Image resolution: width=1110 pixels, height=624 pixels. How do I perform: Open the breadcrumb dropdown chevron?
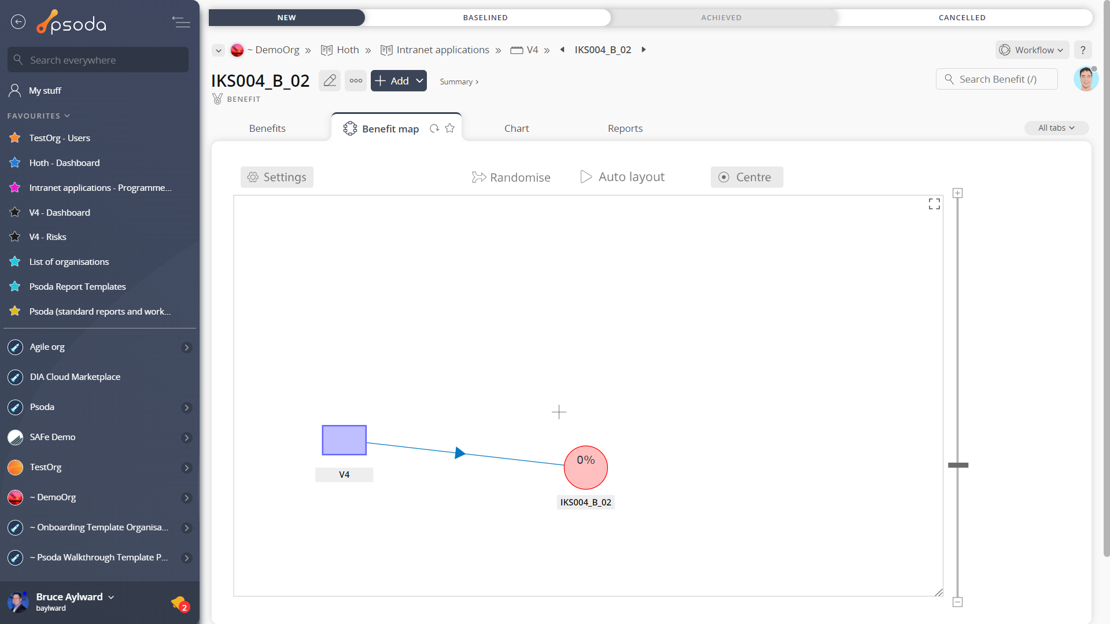pos(218,50)
